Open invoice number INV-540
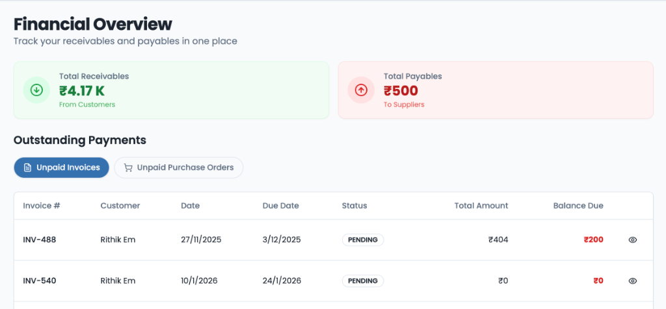 click(40, 281)
